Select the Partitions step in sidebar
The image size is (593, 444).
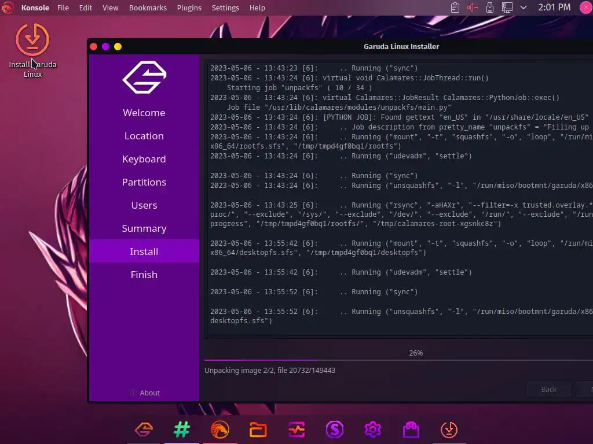tap(144, 182)
